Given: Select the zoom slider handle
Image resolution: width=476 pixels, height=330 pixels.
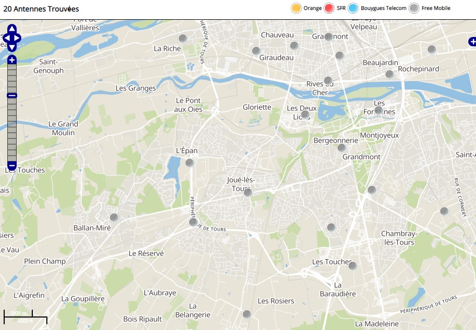Looking at the screenshot, I should [x=12, y=96].
